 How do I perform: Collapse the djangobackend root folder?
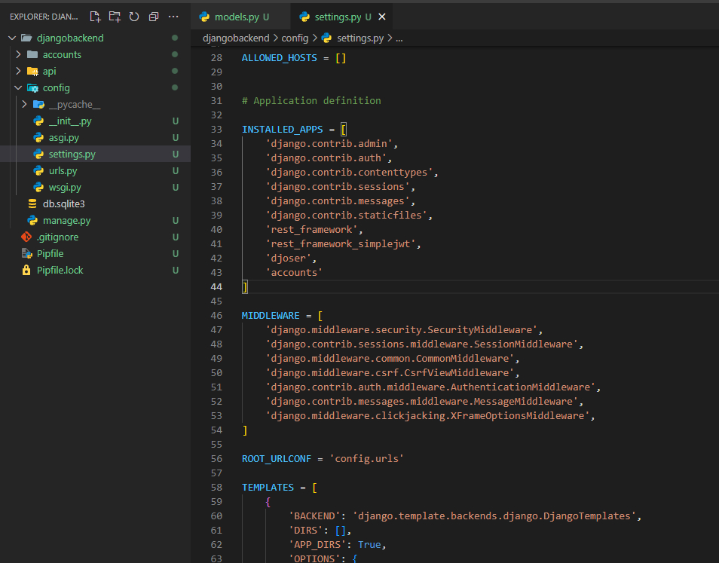coord(70,38)
